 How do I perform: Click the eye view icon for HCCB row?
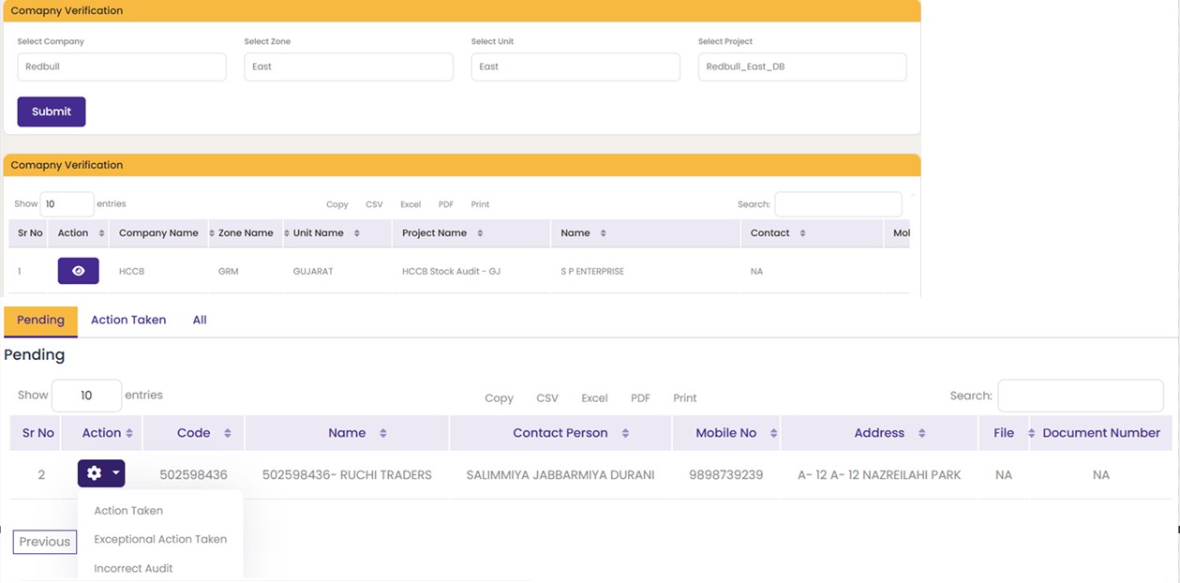78,271
